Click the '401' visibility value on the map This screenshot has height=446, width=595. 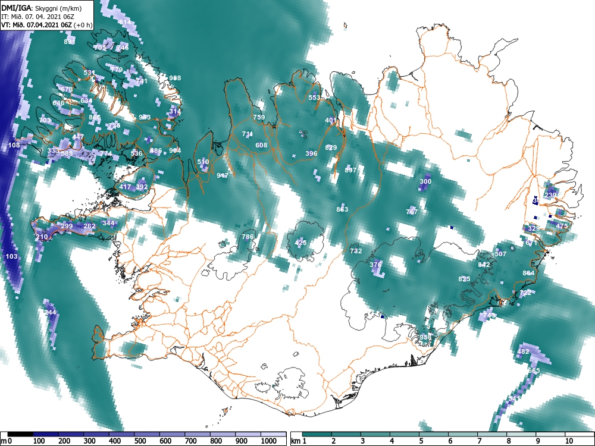(331, 120)
